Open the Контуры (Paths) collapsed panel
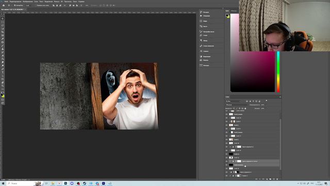This screenshot has height=186, width=330. click(205, 66)
